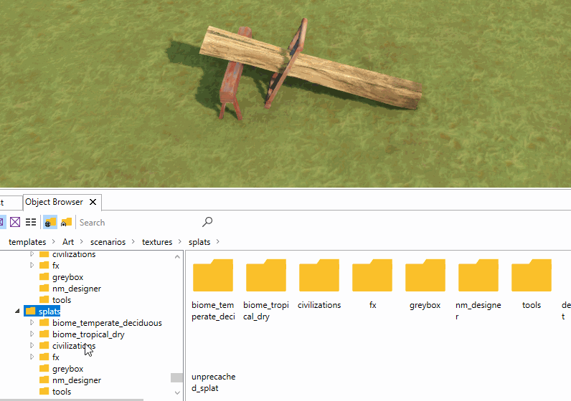Go to scenarios in the breadcrumb
Screen dimensions: 571x401
tap(108, 242)
